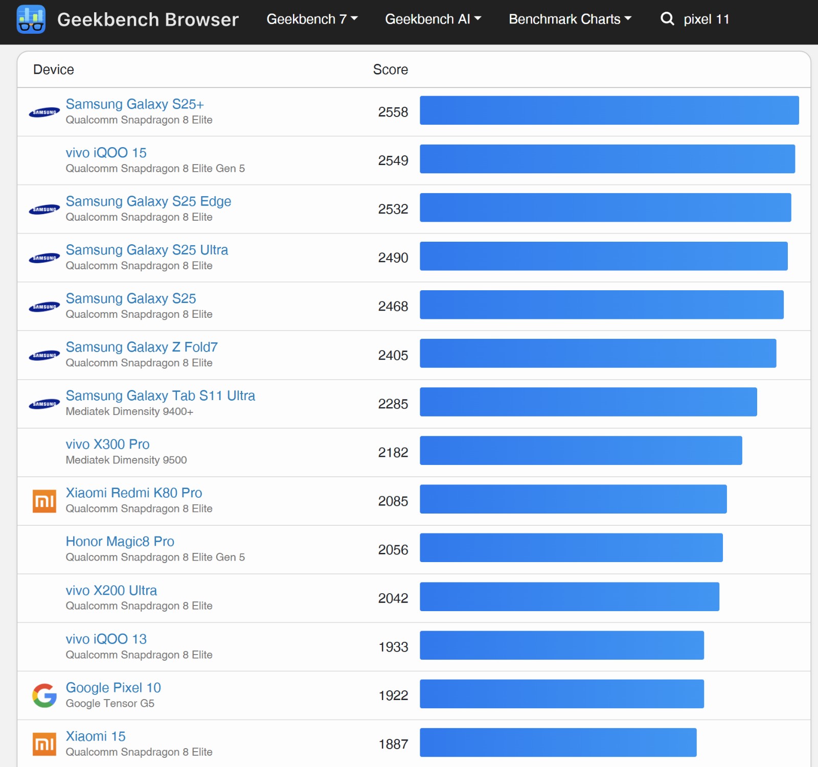Open vivo X200 Ultra device link
Screen dimensions: 818x767
[111, 590]
